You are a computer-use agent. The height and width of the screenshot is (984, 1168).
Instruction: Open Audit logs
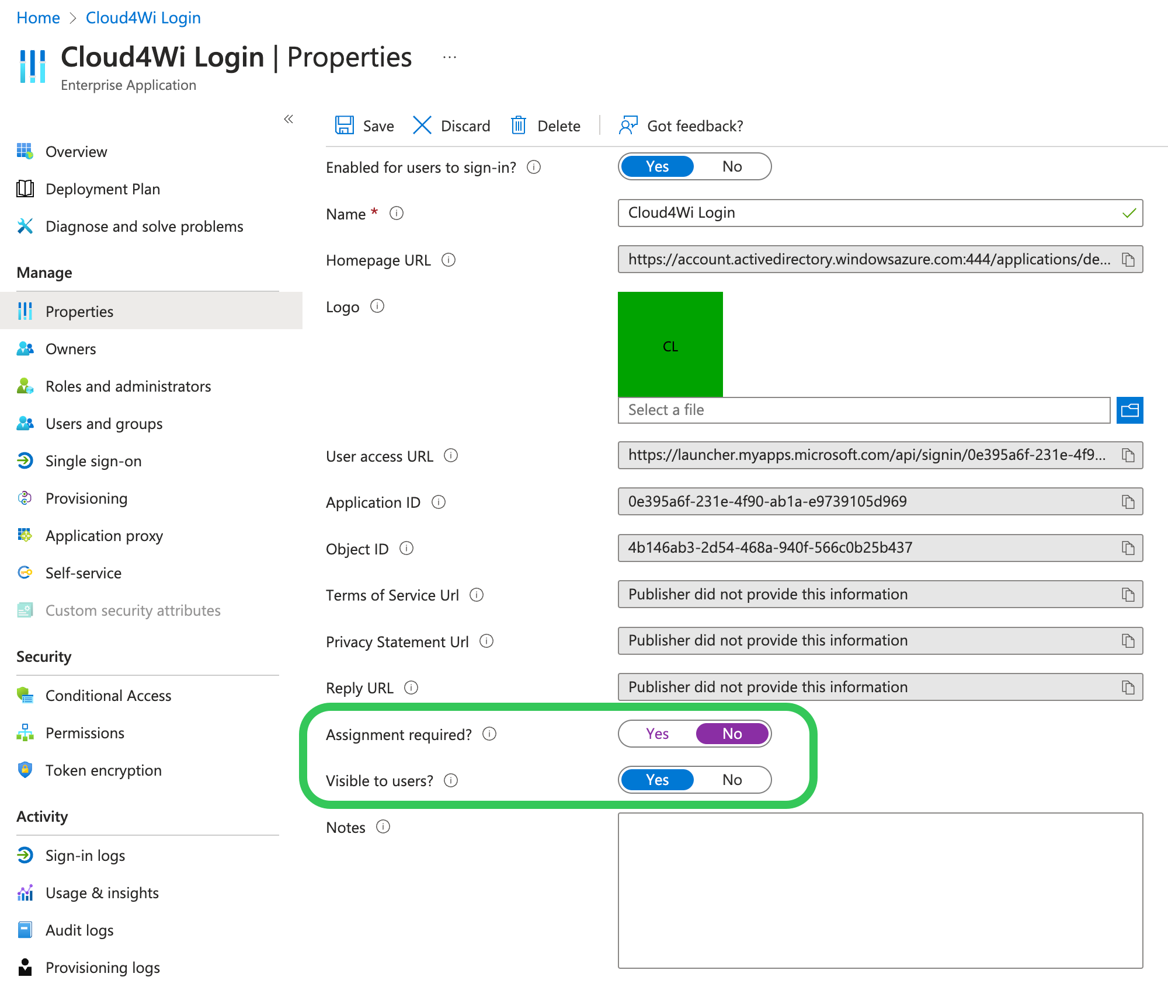(151, 930)
